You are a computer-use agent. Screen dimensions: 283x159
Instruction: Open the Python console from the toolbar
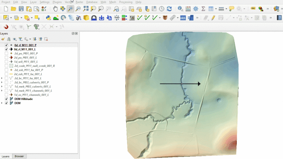pos(48,17)
